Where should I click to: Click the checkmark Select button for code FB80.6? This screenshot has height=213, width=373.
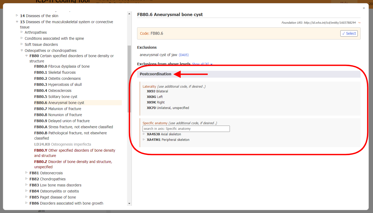349,33
